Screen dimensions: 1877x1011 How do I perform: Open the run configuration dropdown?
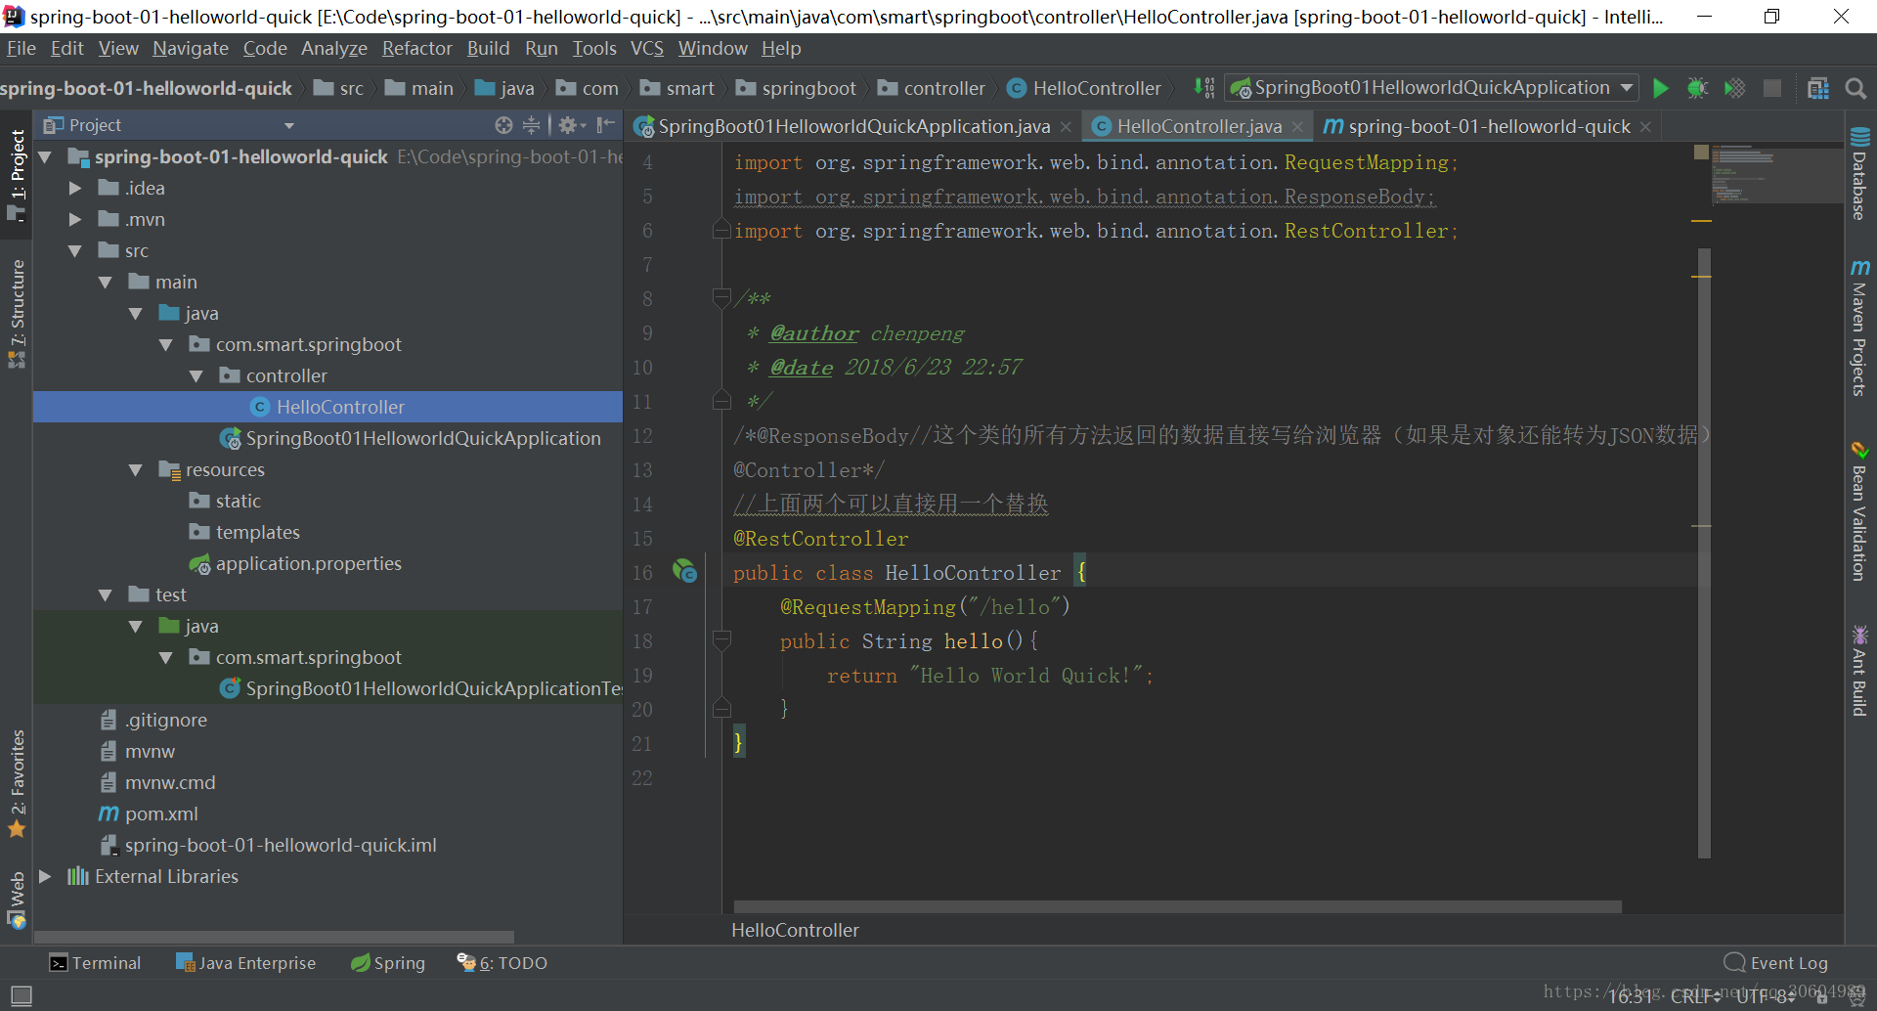point(1431,88)
